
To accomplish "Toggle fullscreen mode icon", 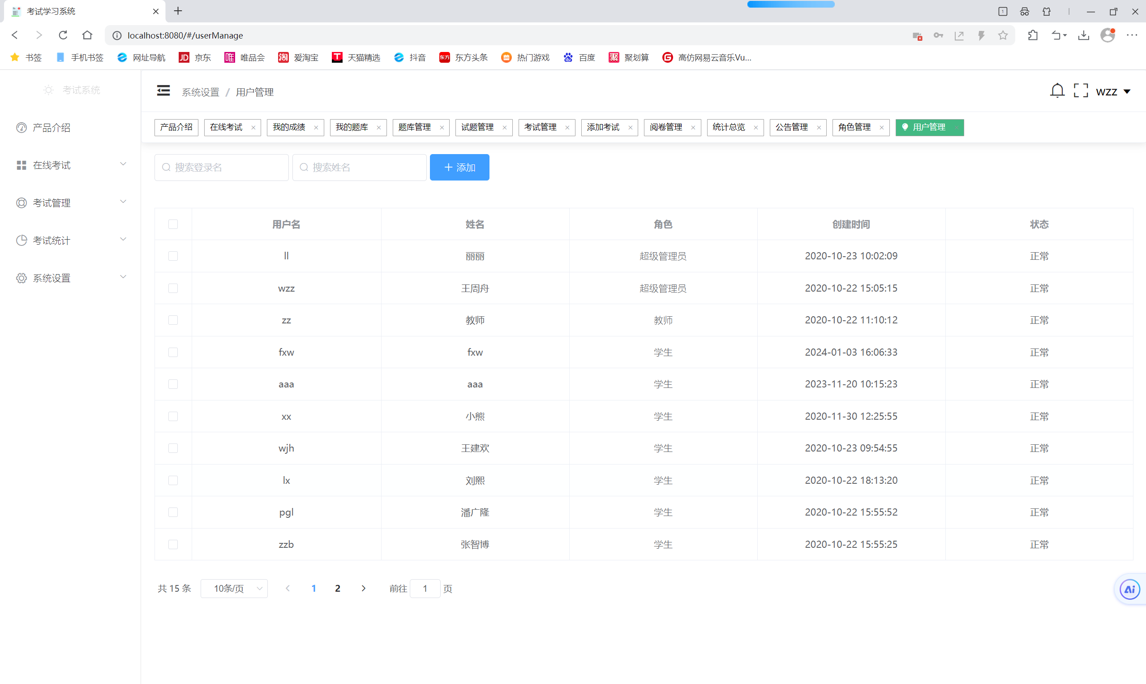I will 1080,91.
